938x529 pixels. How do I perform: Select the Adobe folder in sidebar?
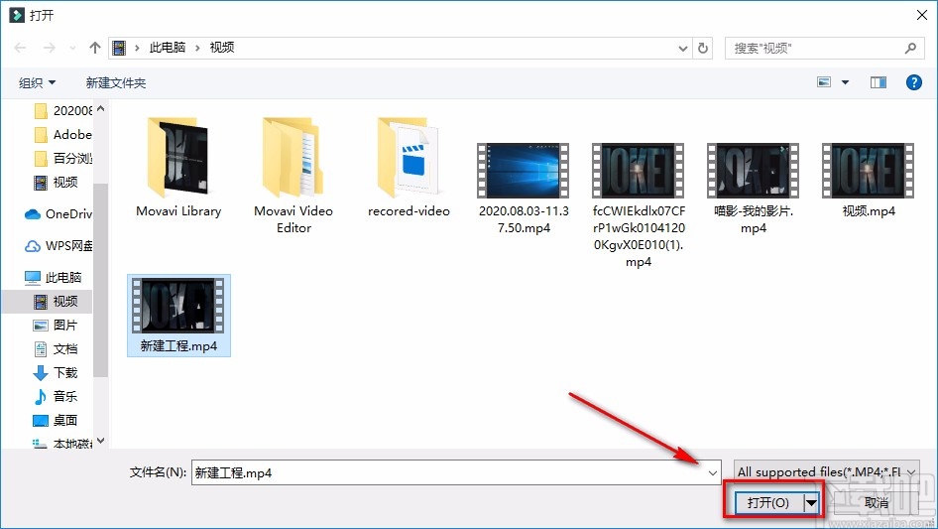[63, 135]
